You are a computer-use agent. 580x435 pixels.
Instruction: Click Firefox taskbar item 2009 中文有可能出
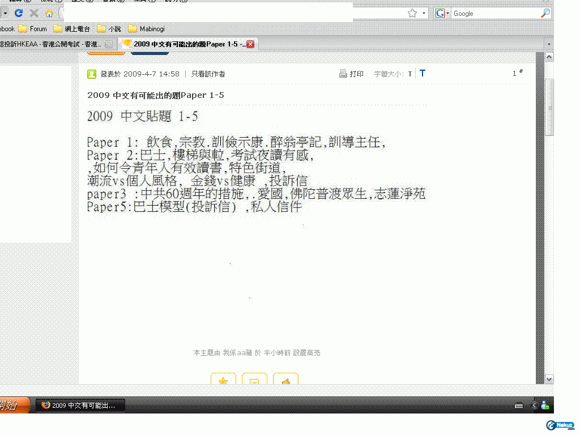pyautogui.click(x=80, y=406)
